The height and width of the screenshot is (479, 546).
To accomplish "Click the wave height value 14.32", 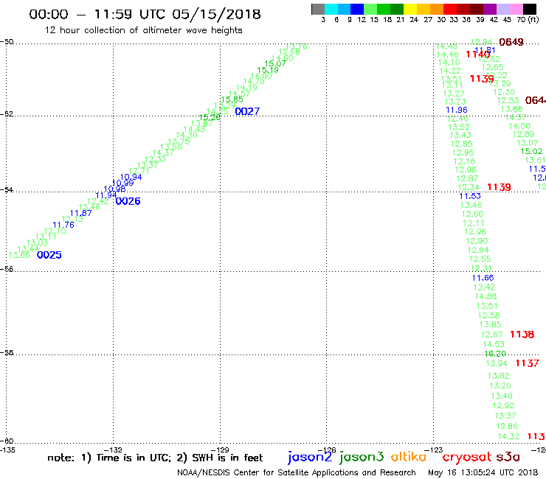I will click(508, 436).
